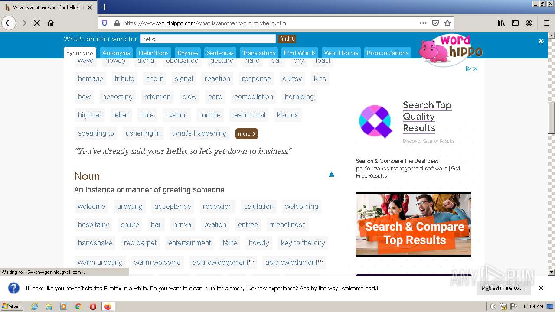555x312 pixels.
Task: Open the synonym 'heralding'
Action: [299, 97]
